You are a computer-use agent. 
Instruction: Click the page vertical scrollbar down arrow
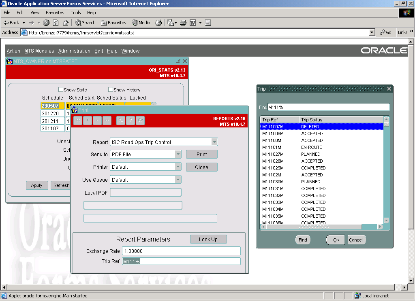(411, 281)
